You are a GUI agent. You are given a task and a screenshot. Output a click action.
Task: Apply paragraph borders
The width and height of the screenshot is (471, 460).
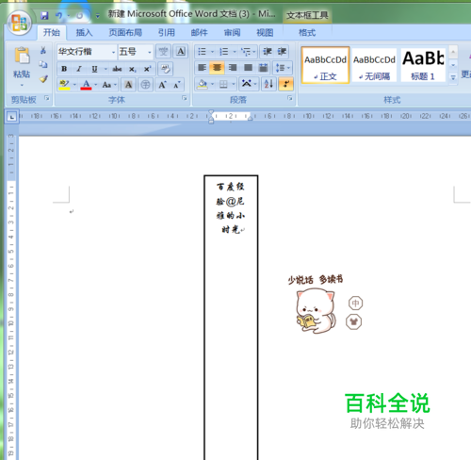coord(223,84)
